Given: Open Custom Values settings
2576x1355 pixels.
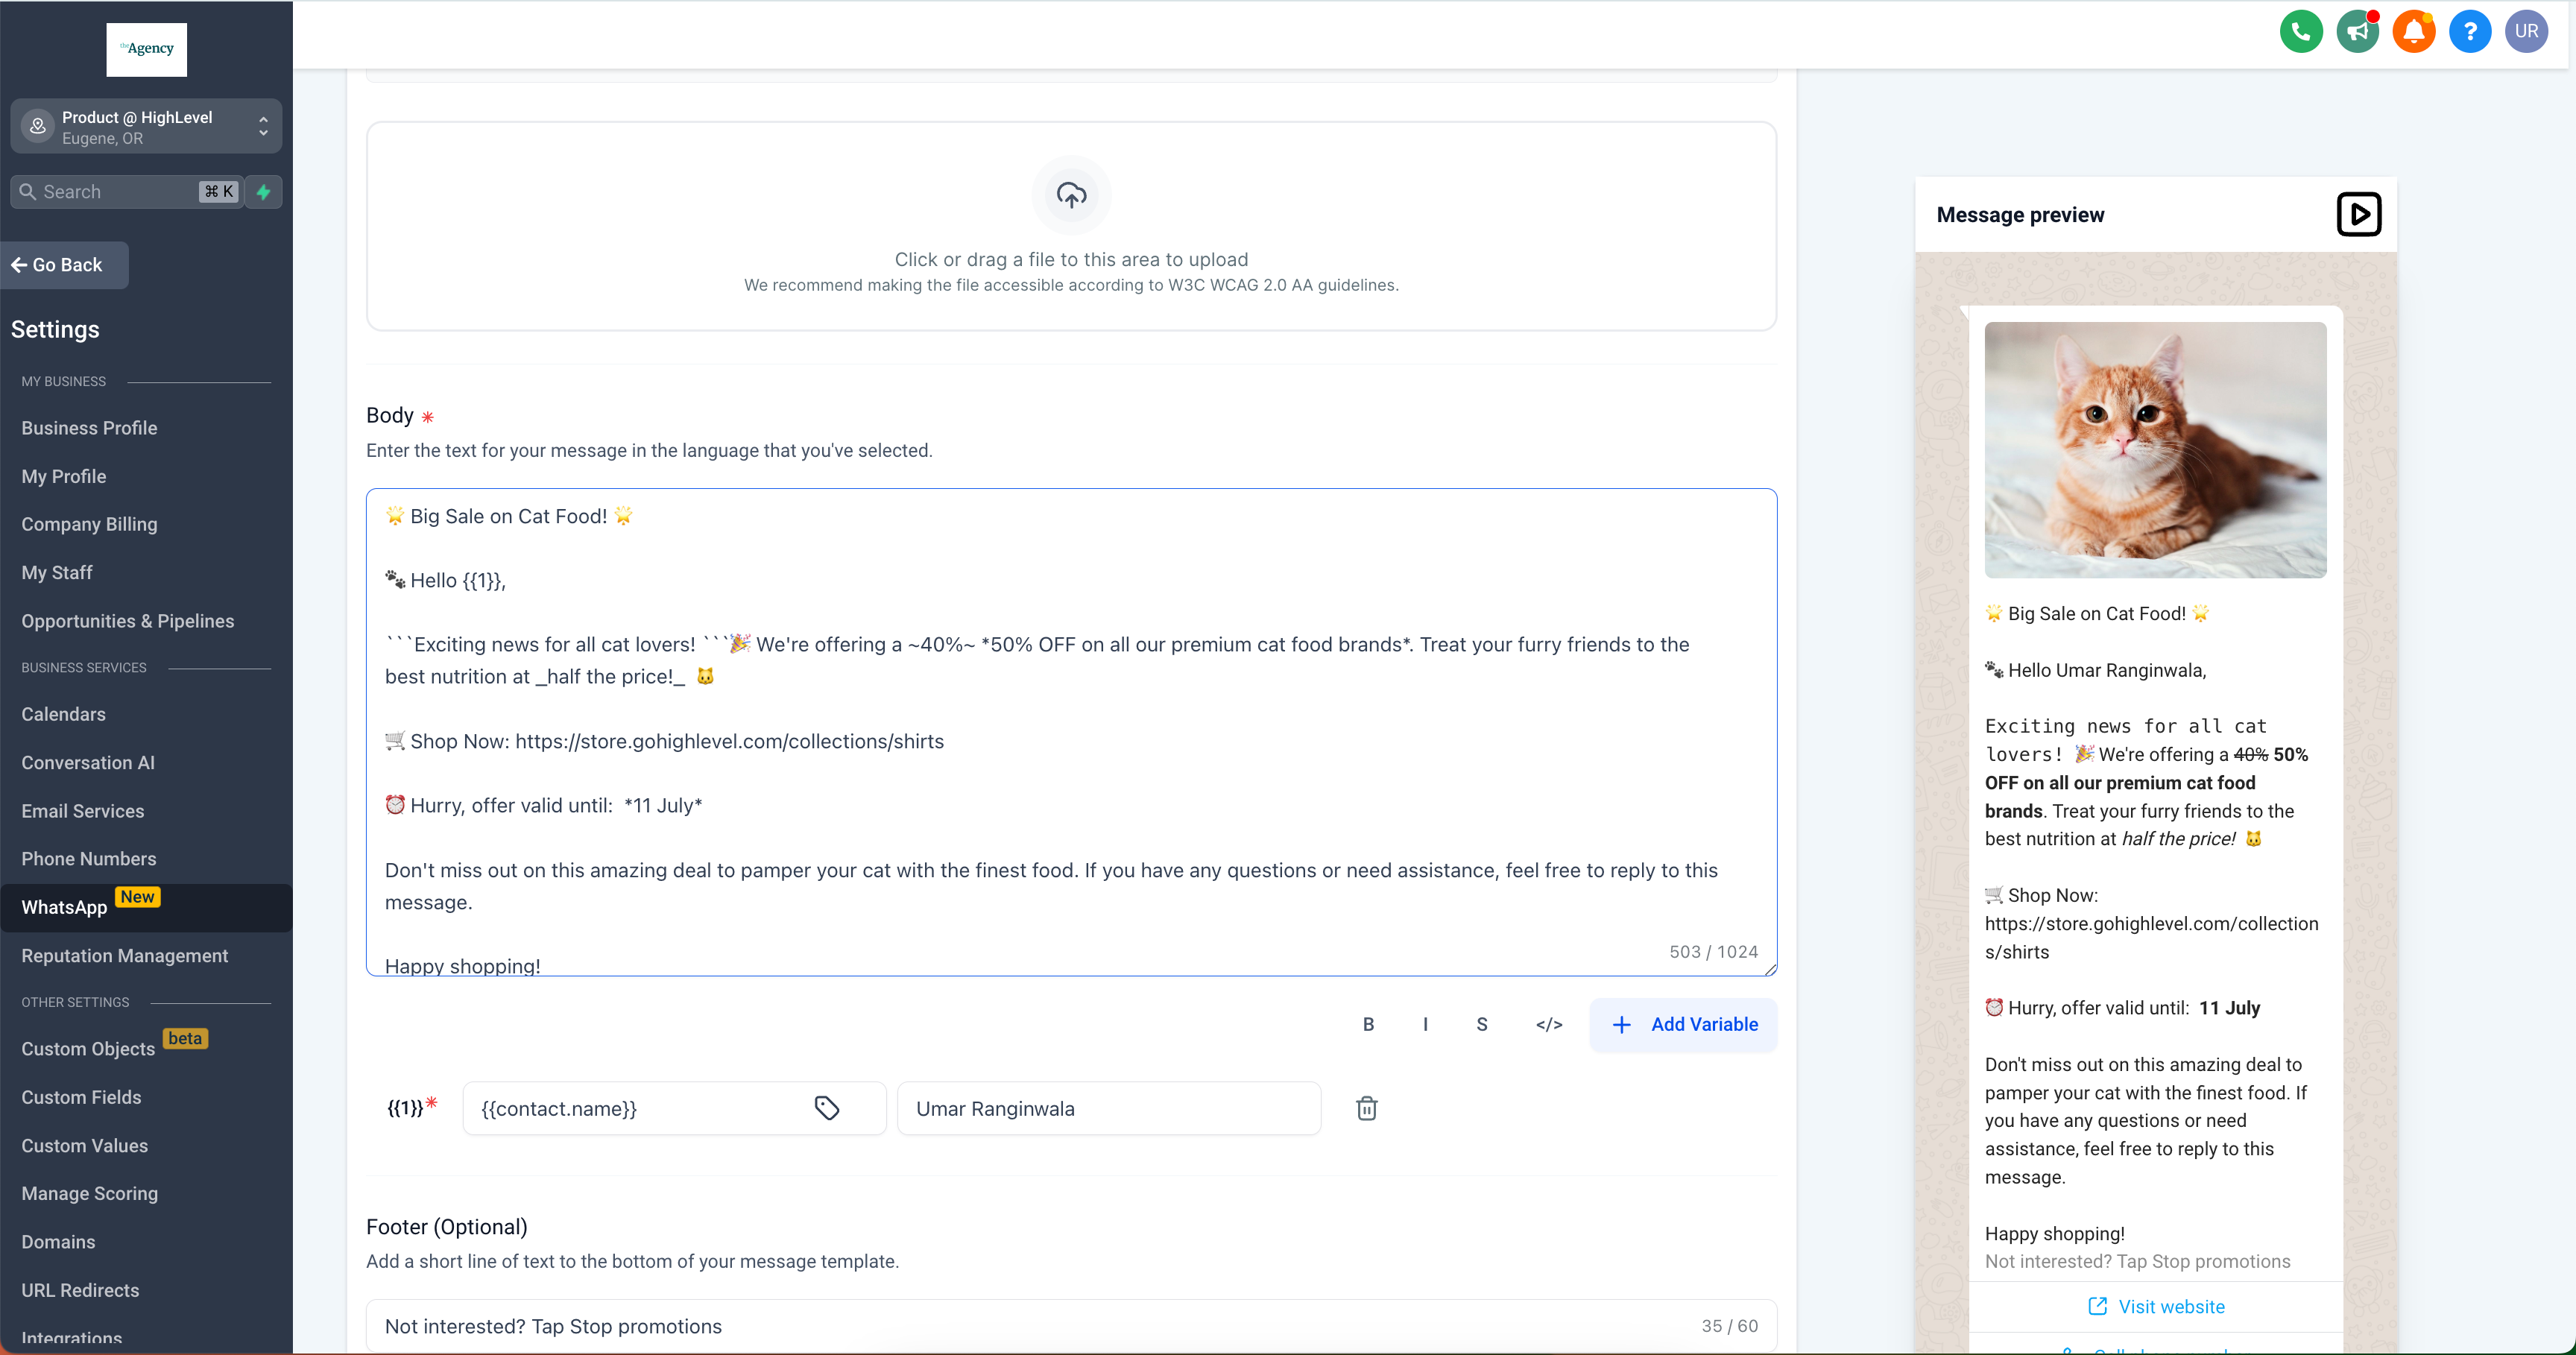Looking at the screenshot, I should [84, 1146].
